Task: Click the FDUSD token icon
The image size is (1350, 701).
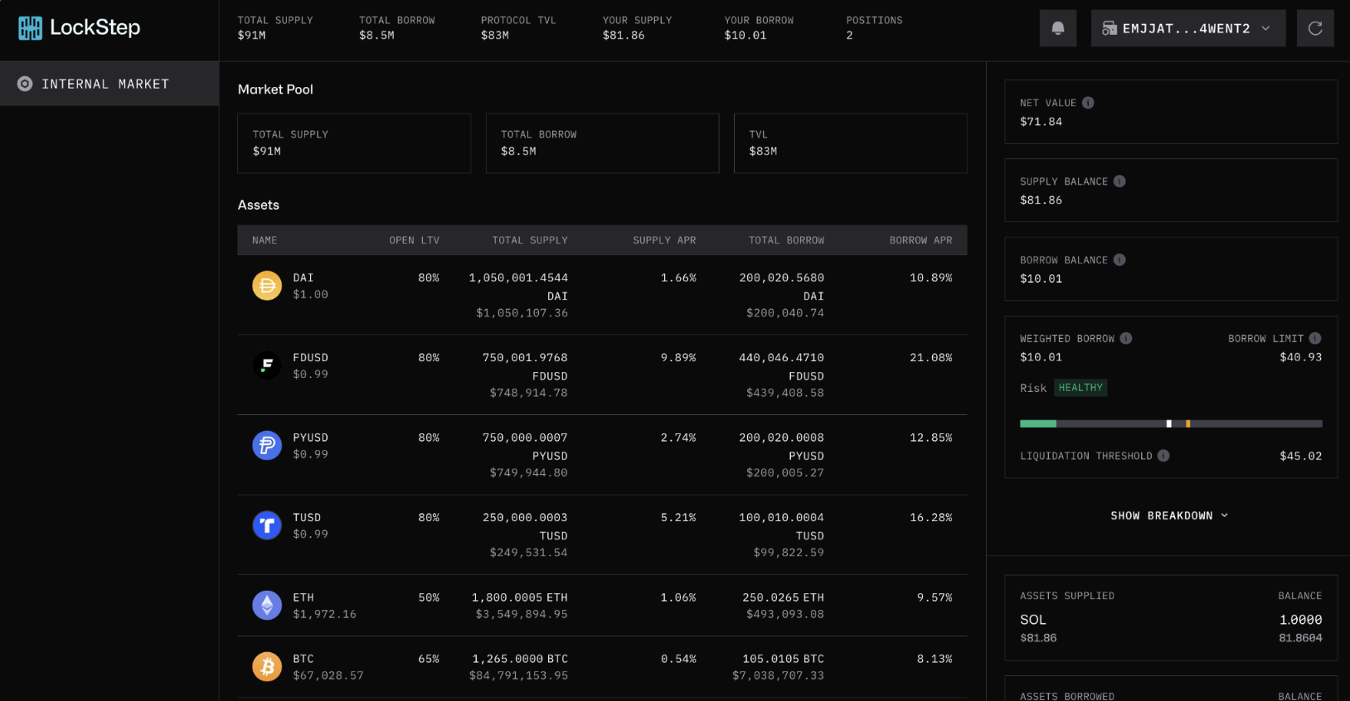Action: click(267, 365)
